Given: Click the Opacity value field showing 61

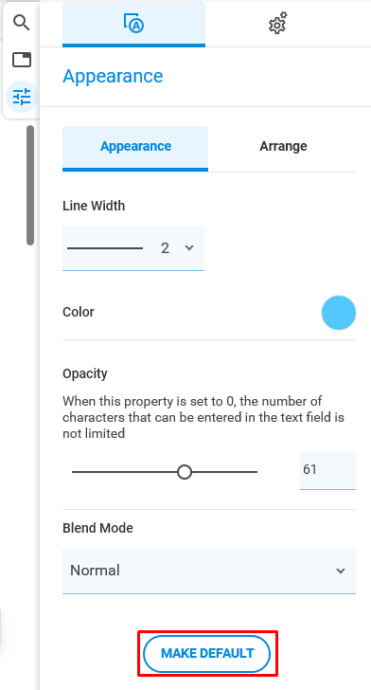Looking at the screenshot, I should click(x=327, y=470).
